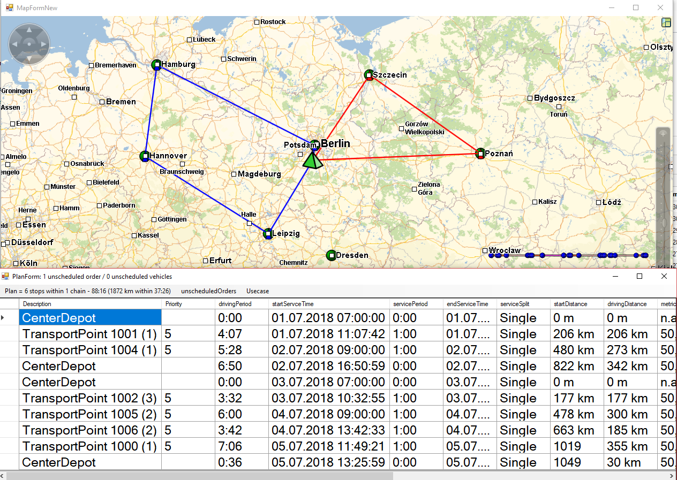This screenshot has width=677, height=480.
Task: Pan the map east with right arrow
Action: pyautogui.click(x=43, y=43)
